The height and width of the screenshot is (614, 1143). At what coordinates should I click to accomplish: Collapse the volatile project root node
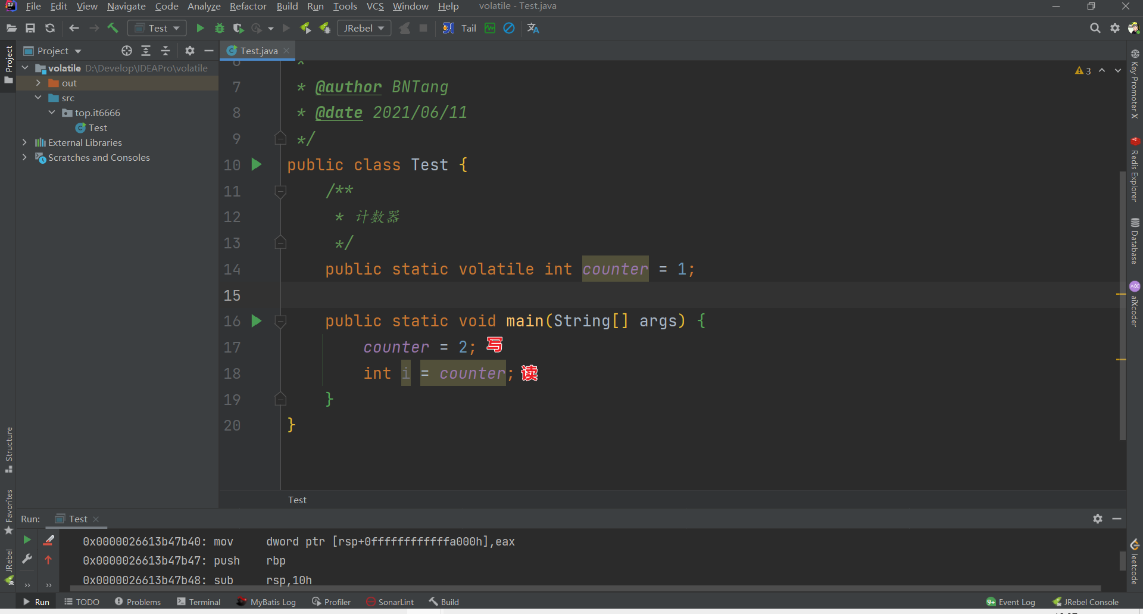pyautogui.click(x=25, y=68)
